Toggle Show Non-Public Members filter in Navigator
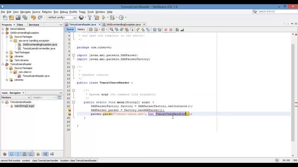The image size is (298, 167). pyautogui.click(x=25, y=154)
